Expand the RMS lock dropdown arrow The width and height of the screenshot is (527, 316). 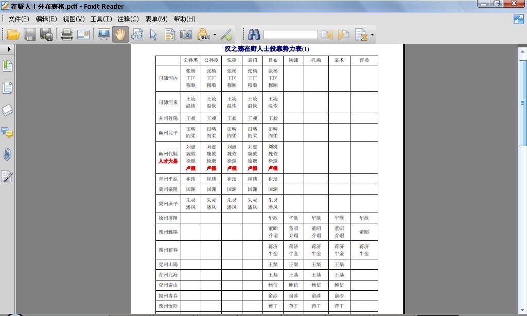pyautogui.click(x=215, y=35)
